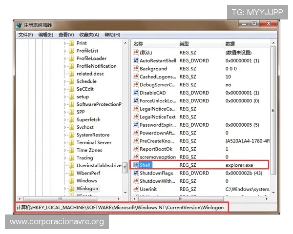Viewport: 293px width, 234px height.
Task: Click the DWORD icon of PasswordExpir...
Action: coord(136,125)
